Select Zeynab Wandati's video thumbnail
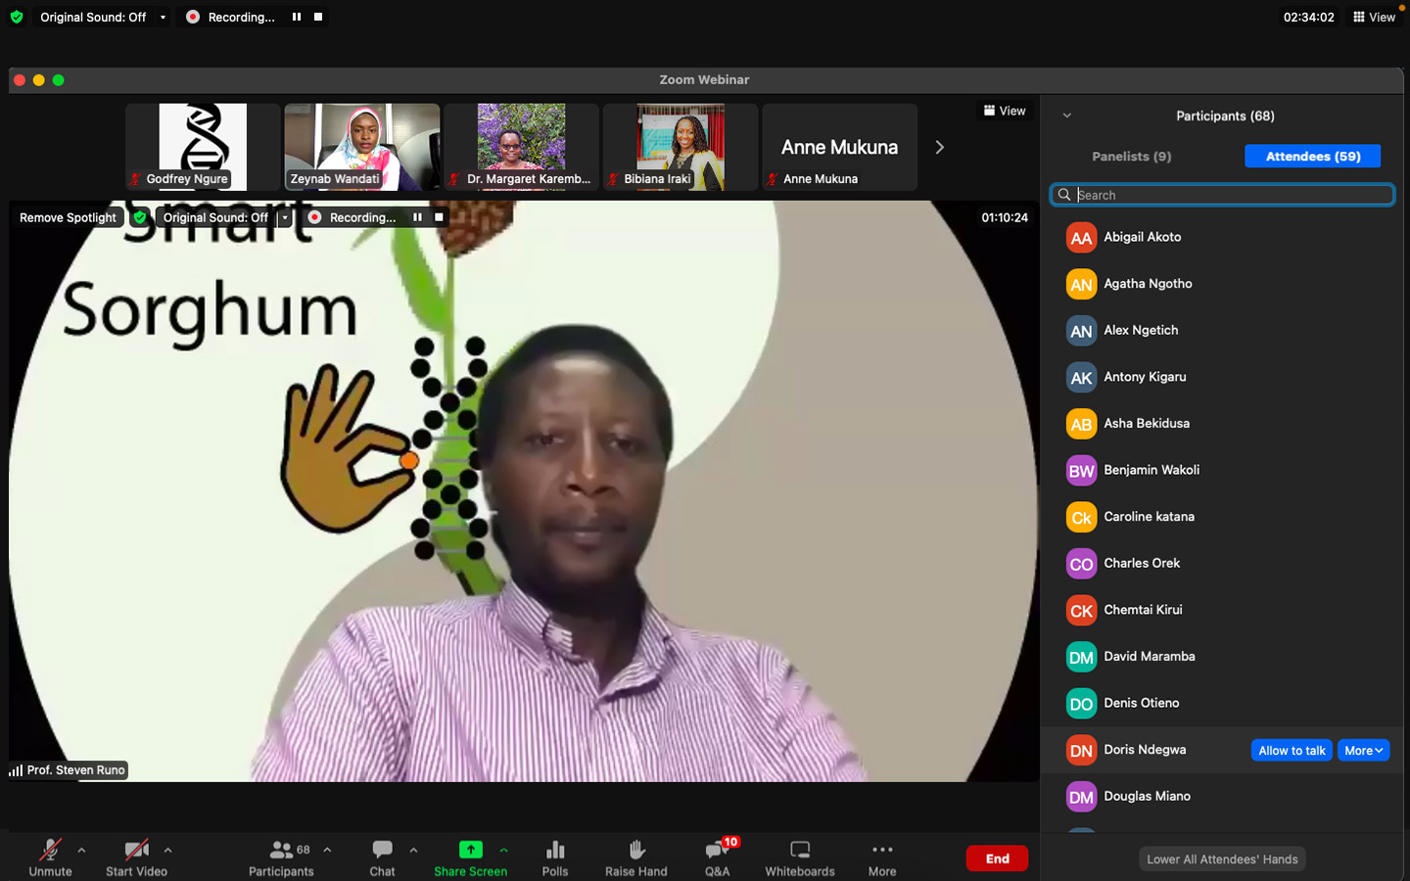 (x=361, y=147)
